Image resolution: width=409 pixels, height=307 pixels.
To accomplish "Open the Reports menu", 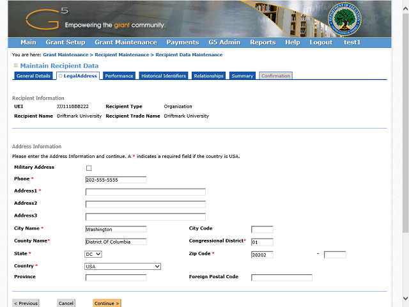I will [263, 42].
